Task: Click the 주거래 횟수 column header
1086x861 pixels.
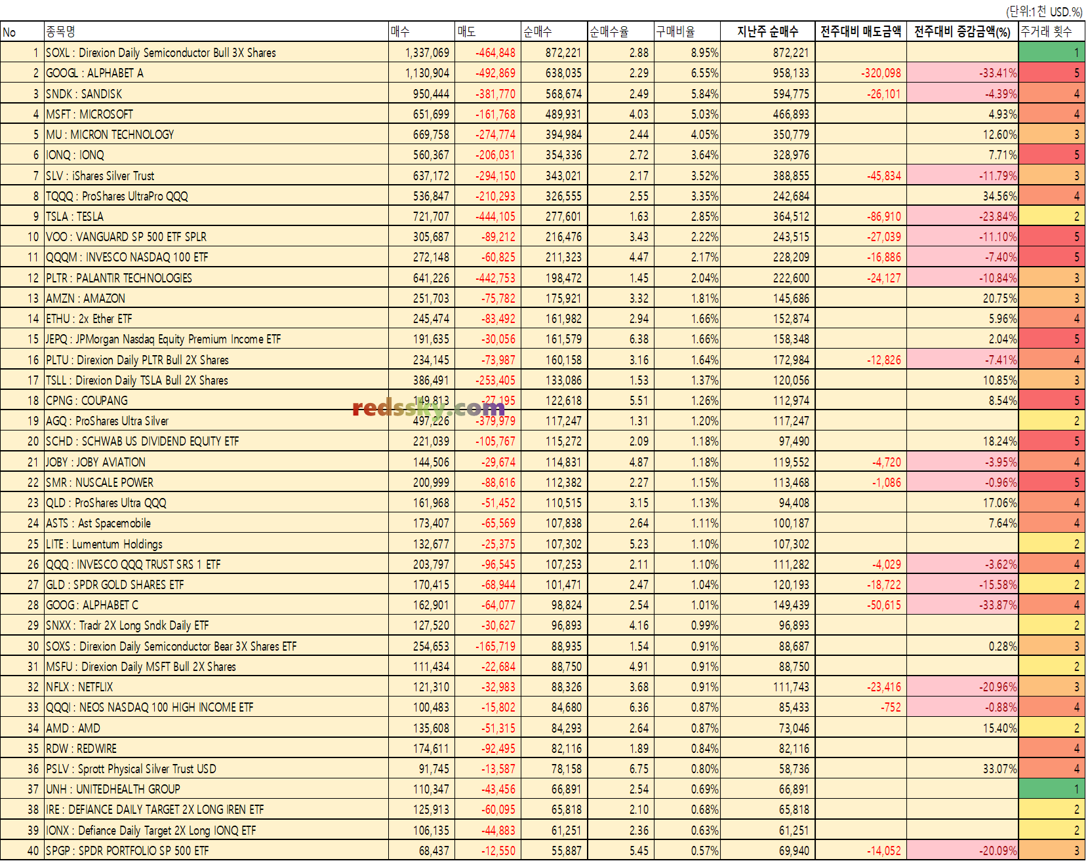Action: [1051, 31]
